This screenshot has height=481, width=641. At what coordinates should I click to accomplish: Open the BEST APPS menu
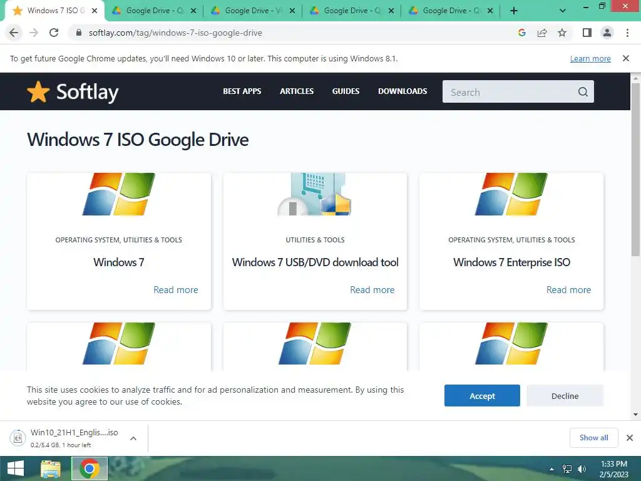tap(242, 91)
